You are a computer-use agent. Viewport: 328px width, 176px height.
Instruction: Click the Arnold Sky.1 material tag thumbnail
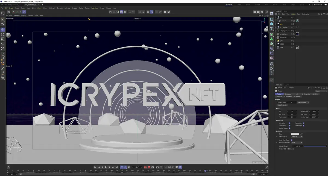[297, 34]
